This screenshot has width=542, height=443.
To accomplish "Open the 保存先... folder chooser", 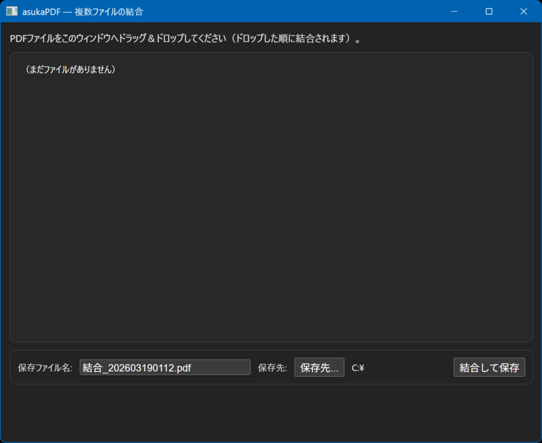I will coord(319,368).
